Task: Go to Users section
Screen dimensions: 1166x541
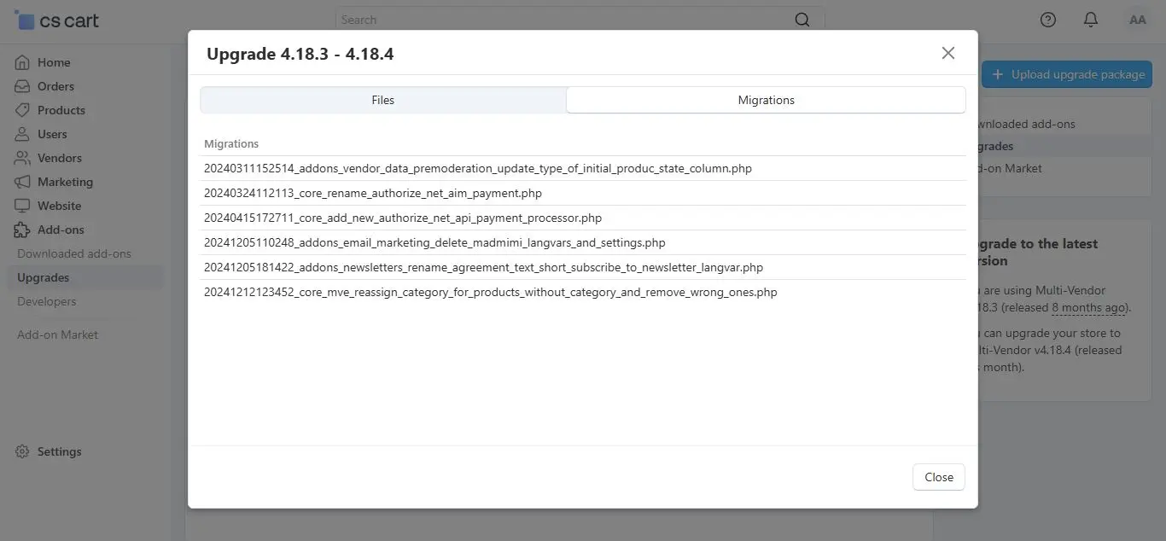Action: pos(52,134)
